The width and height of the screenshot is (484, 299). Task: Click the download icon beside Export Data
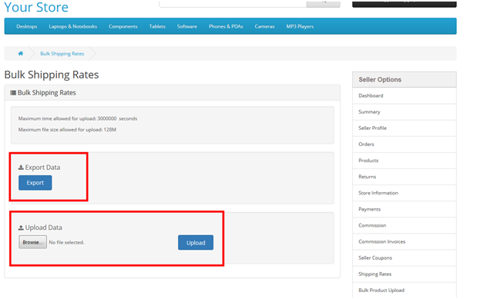[21, 168]
